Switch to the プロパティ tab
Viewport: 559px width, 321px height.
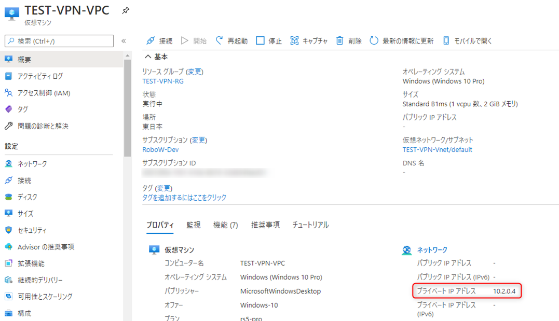[160, 225]
